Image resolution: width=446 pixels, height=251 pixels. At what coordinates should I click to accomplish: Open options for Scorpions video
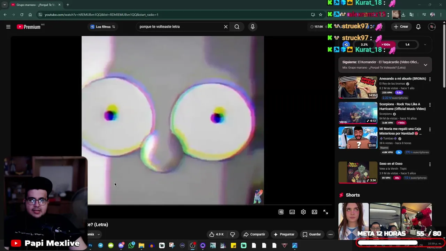click(x=430, y=105)
